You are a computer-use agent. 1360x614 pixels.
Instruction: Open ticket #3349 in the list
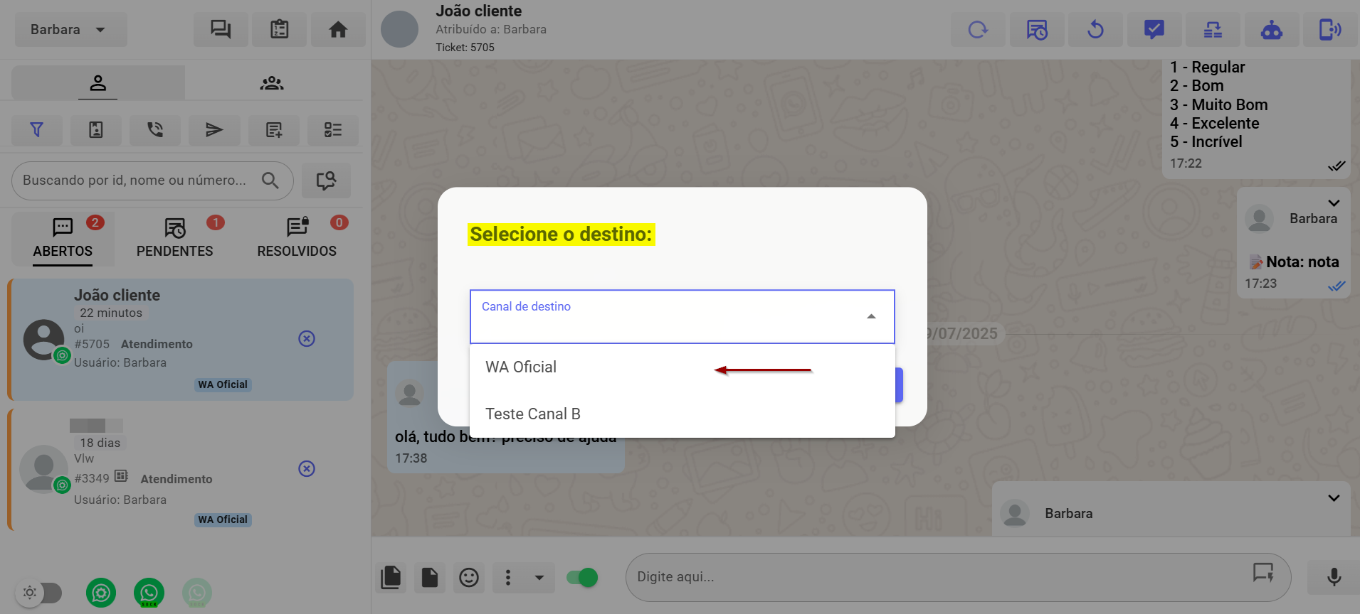tap(178, 469)
